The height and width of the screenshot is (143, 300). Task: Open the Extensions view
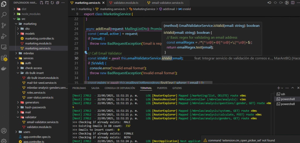click(4, 58)
